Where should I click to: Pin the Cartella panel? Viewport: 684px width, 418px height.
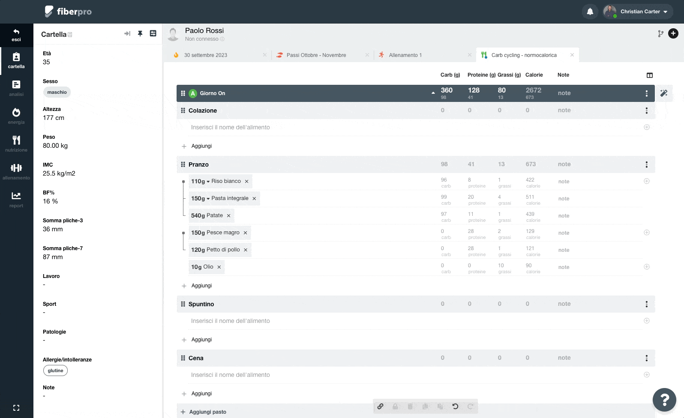click(x=140, y=33)
